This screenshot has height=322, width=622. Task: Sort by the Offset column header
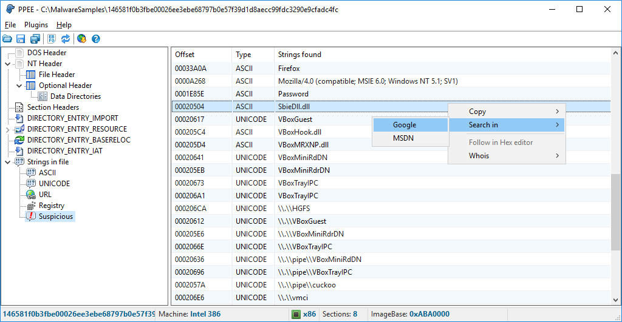click(x=200, y=55)
